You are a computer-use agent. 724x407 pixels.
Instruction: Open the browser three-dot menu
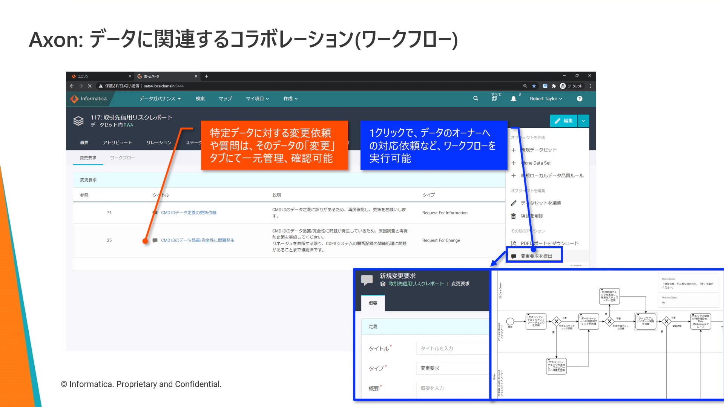click(590, 86)
